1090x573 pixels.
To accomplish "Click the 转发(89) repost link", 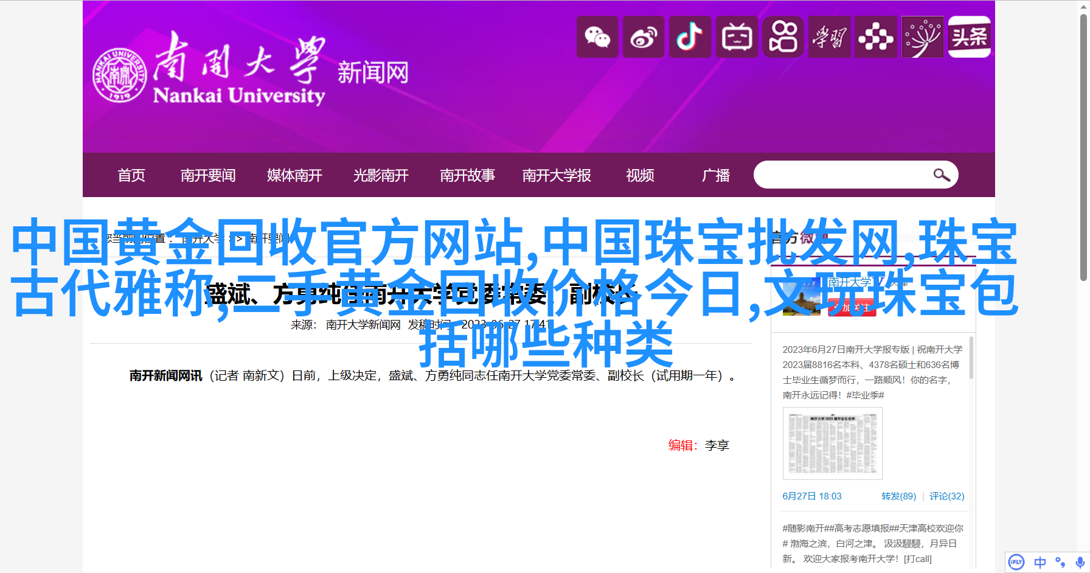I will (x=898, y=496).
